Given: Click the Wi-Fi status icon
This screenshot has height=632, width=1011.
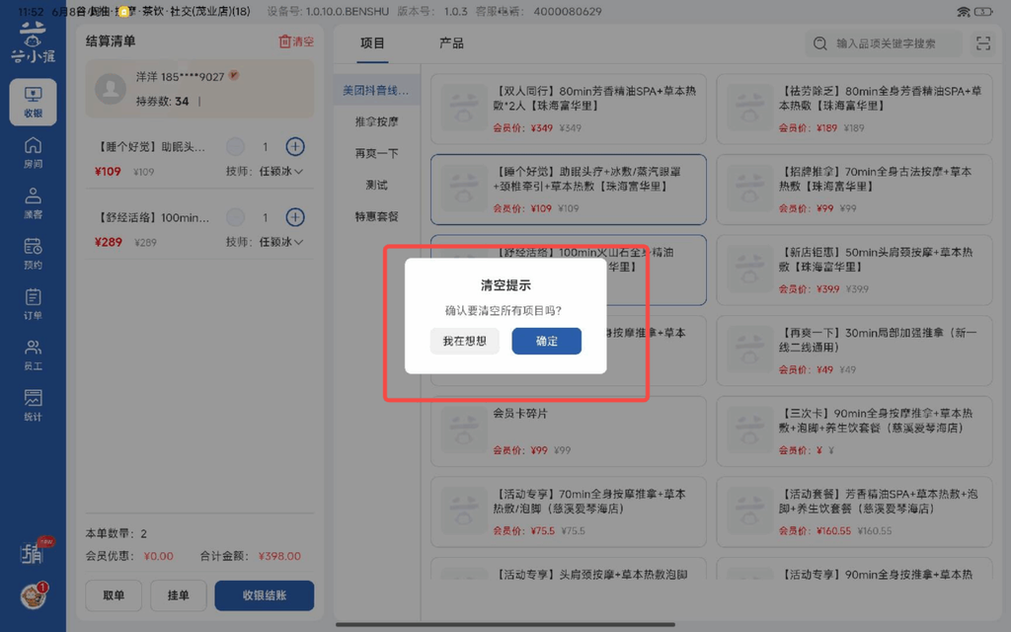Looking at the screenshot, I should 964,12.
